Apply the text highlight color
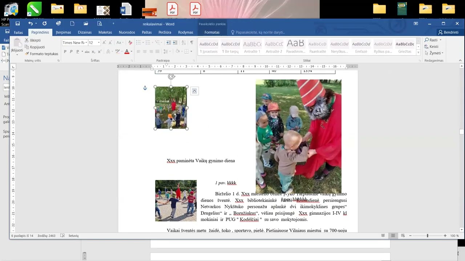 click(x=117, y=51)
